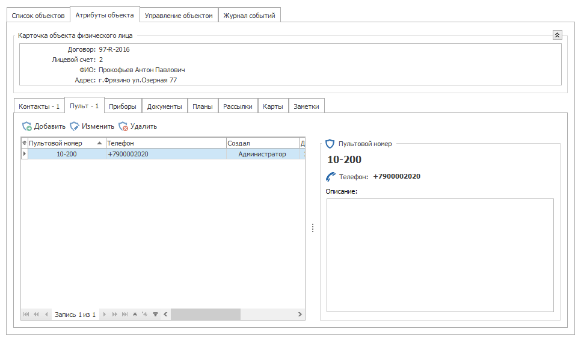
Task: Click the phone handset icon
Action: click(x=331, y=177)
